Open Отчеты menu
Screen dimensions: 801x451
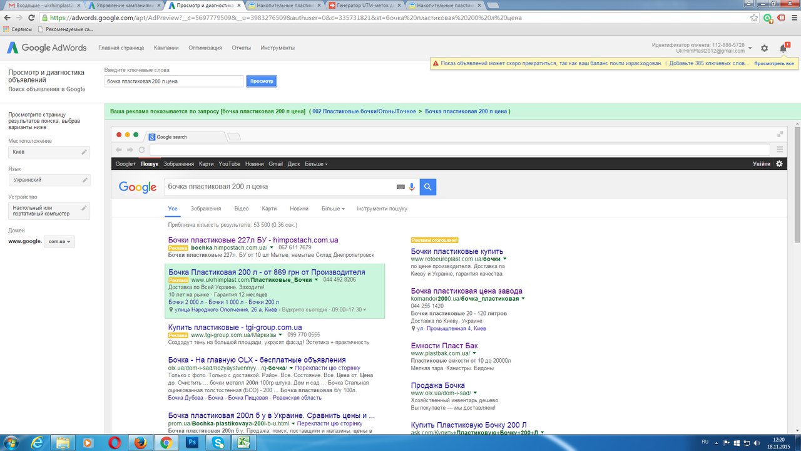click(241, 48)
